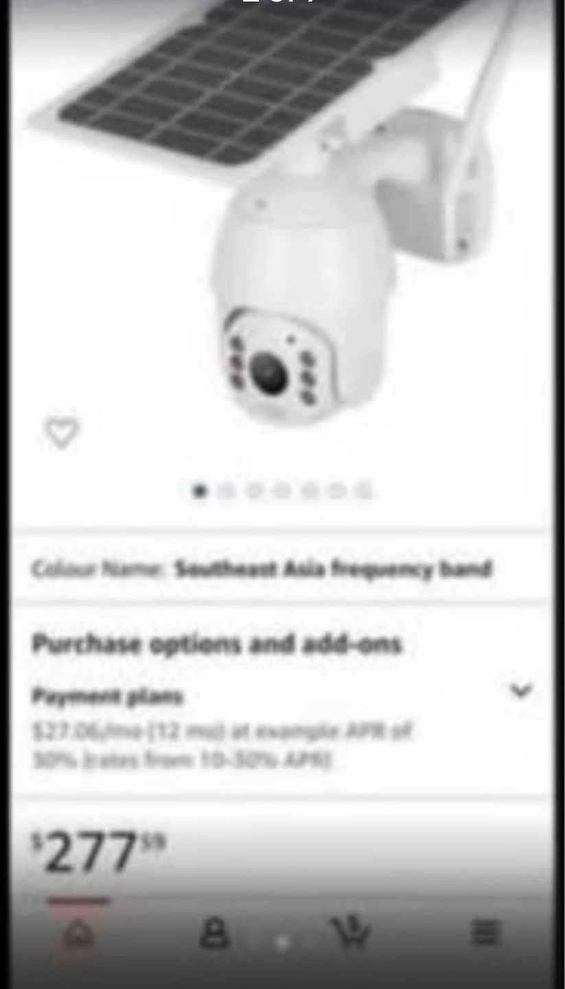
Task: Tap the Purchase options and add-ons heading
Action: (217, 645)
